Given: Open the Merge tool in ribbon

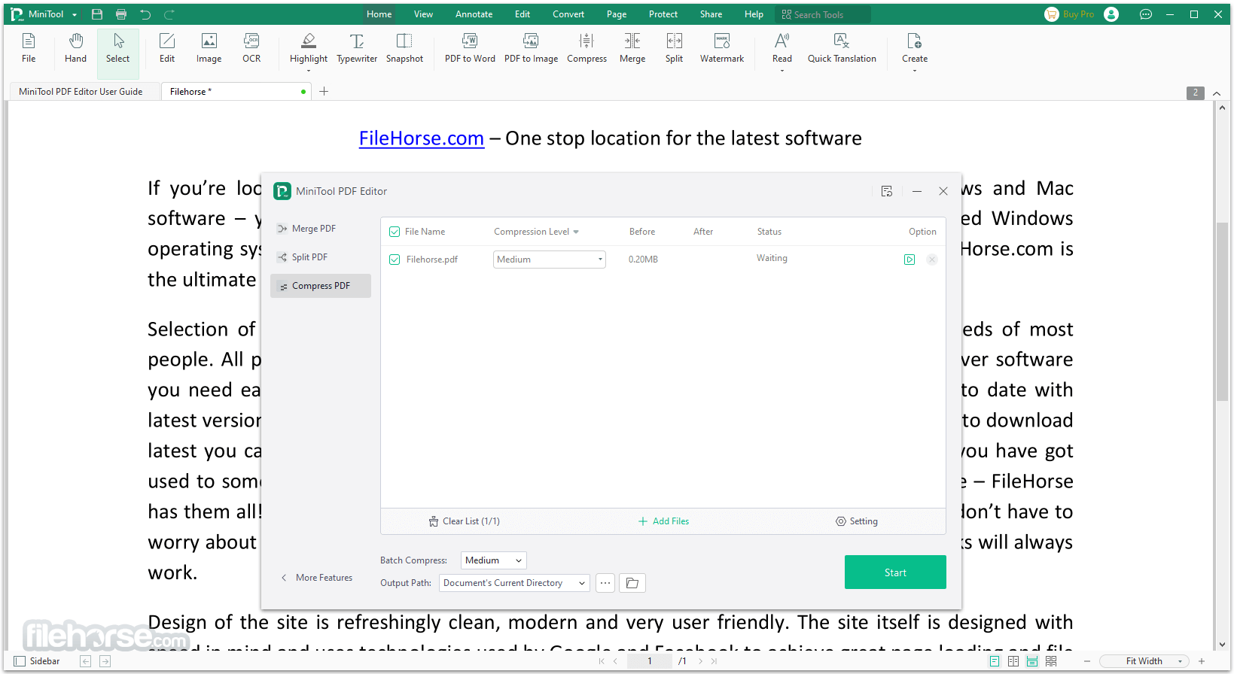Looking at the screenshot, I should (x=632, y=48).
